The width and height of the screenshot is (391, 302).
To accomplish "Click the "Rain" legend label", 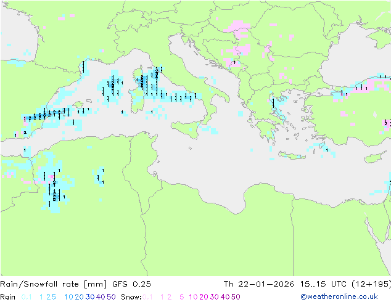I will (x=8, y=297).
